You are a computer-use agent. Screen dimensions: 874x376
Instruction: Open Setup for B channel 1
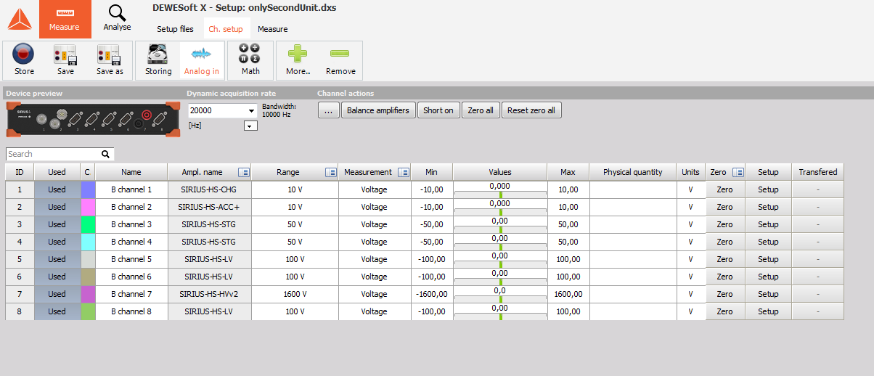(768, 189)
